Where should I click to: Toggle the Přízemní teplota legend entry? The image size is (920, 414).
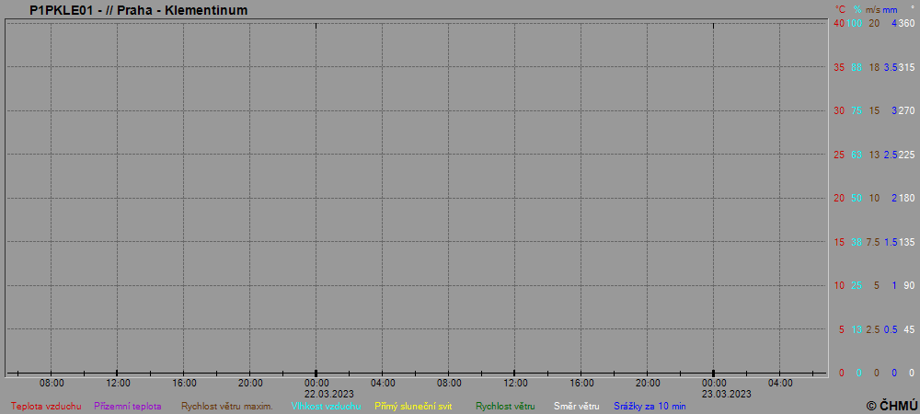(128, 406)
